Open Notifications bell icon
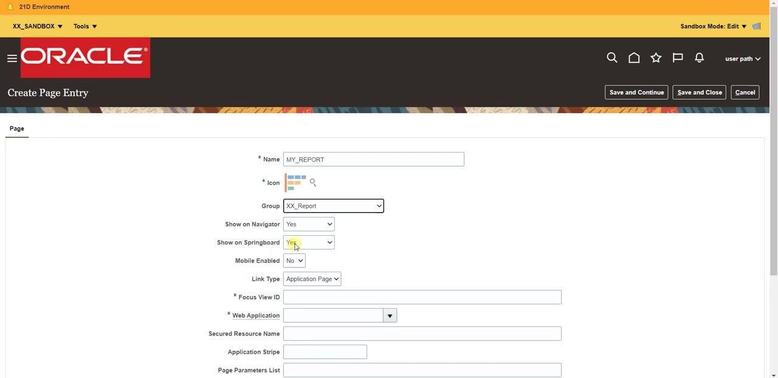The width and height of the screenshot is (778, 378). (x=700, y=58)
